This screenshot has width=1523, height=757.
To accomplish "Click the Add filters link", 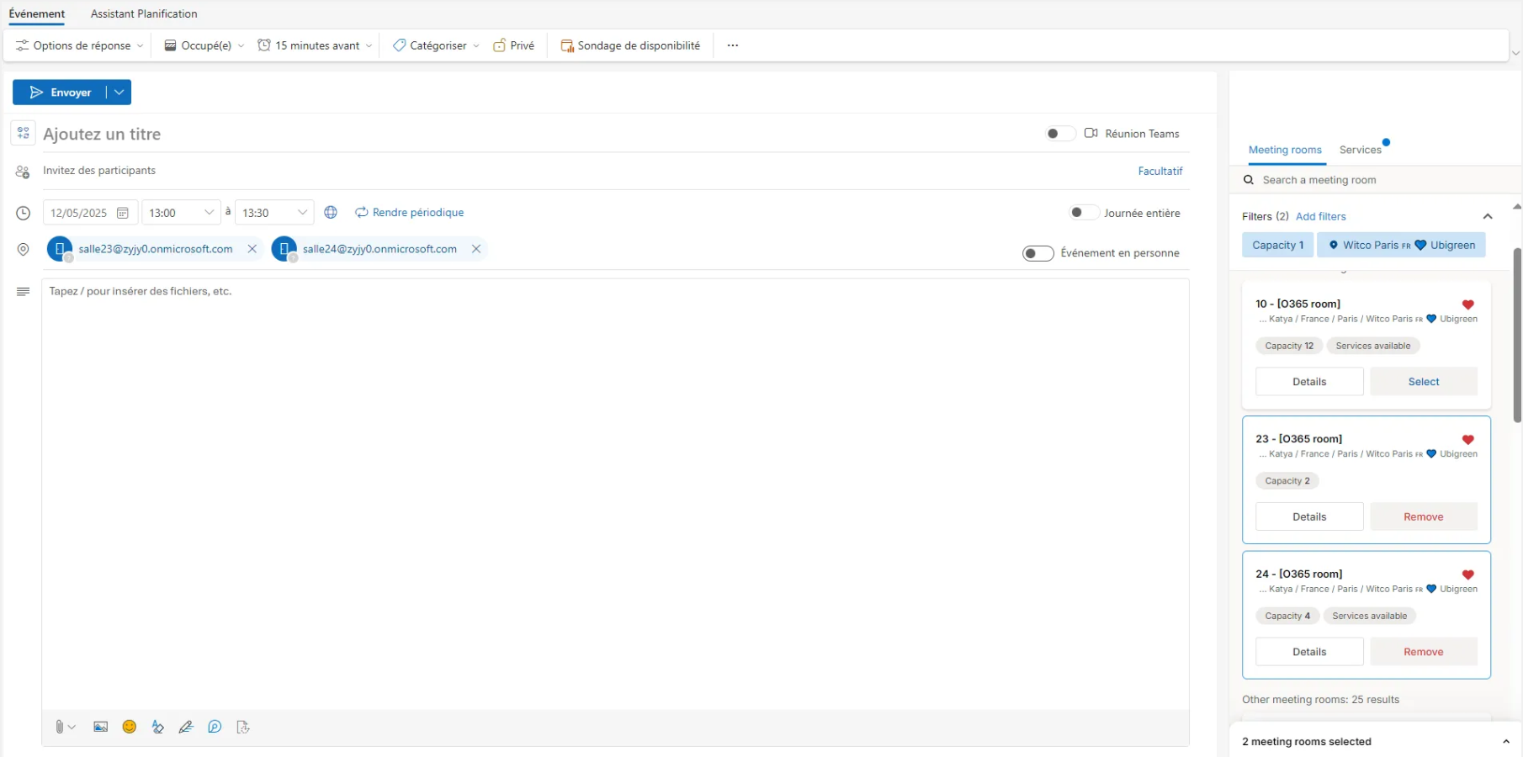I will coord(1320,216).
